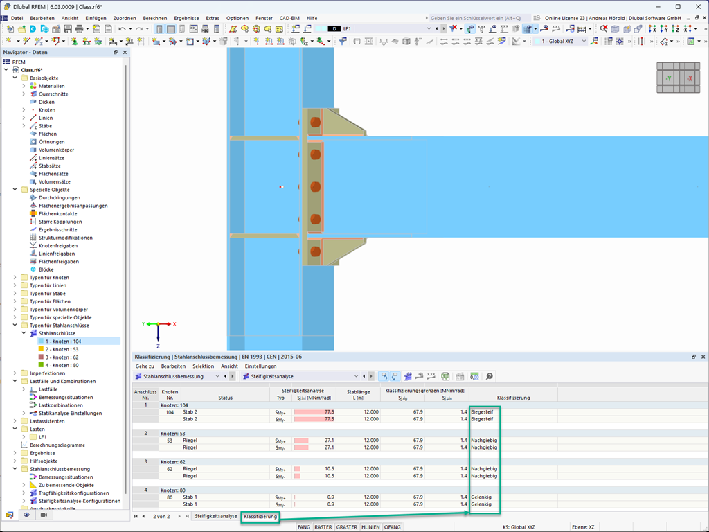The width and height of the screenshot is (709, 532).
Task: Click the red Sj,ini bar value 77.5 in first row
Action: pyautogui.click(x=314, y=412)
